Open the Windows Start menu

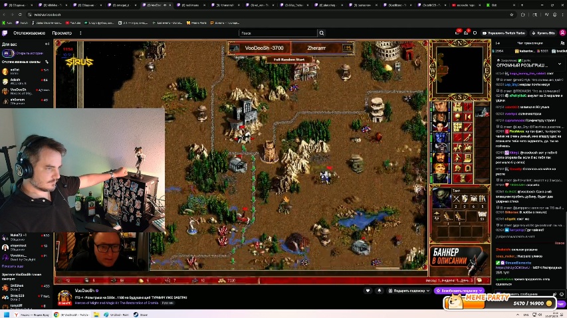(6, 315)
